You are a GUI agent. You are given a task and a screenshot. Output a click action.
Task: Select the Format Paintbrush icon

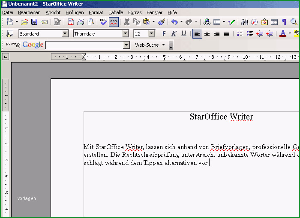coord(161,22)
